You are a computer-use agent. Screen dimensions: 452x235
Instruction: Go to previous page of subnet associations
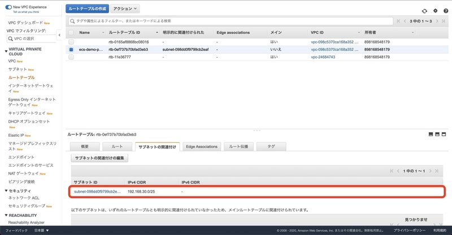[x=398, y=171]
